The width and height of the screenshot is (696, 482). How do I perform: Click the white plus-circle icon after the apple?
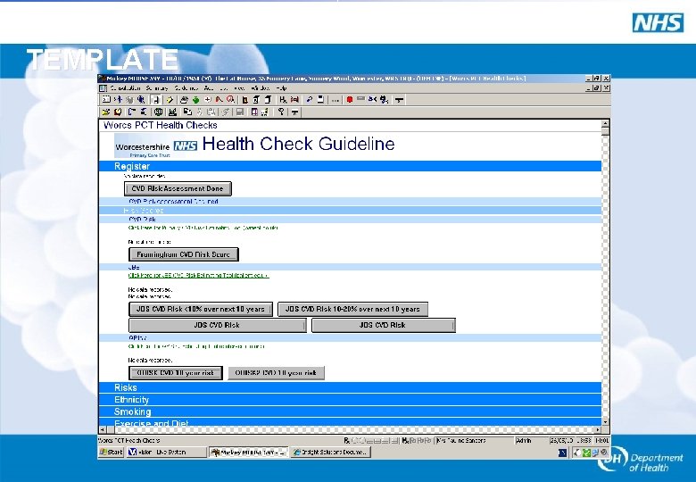[x=207, y=99]
